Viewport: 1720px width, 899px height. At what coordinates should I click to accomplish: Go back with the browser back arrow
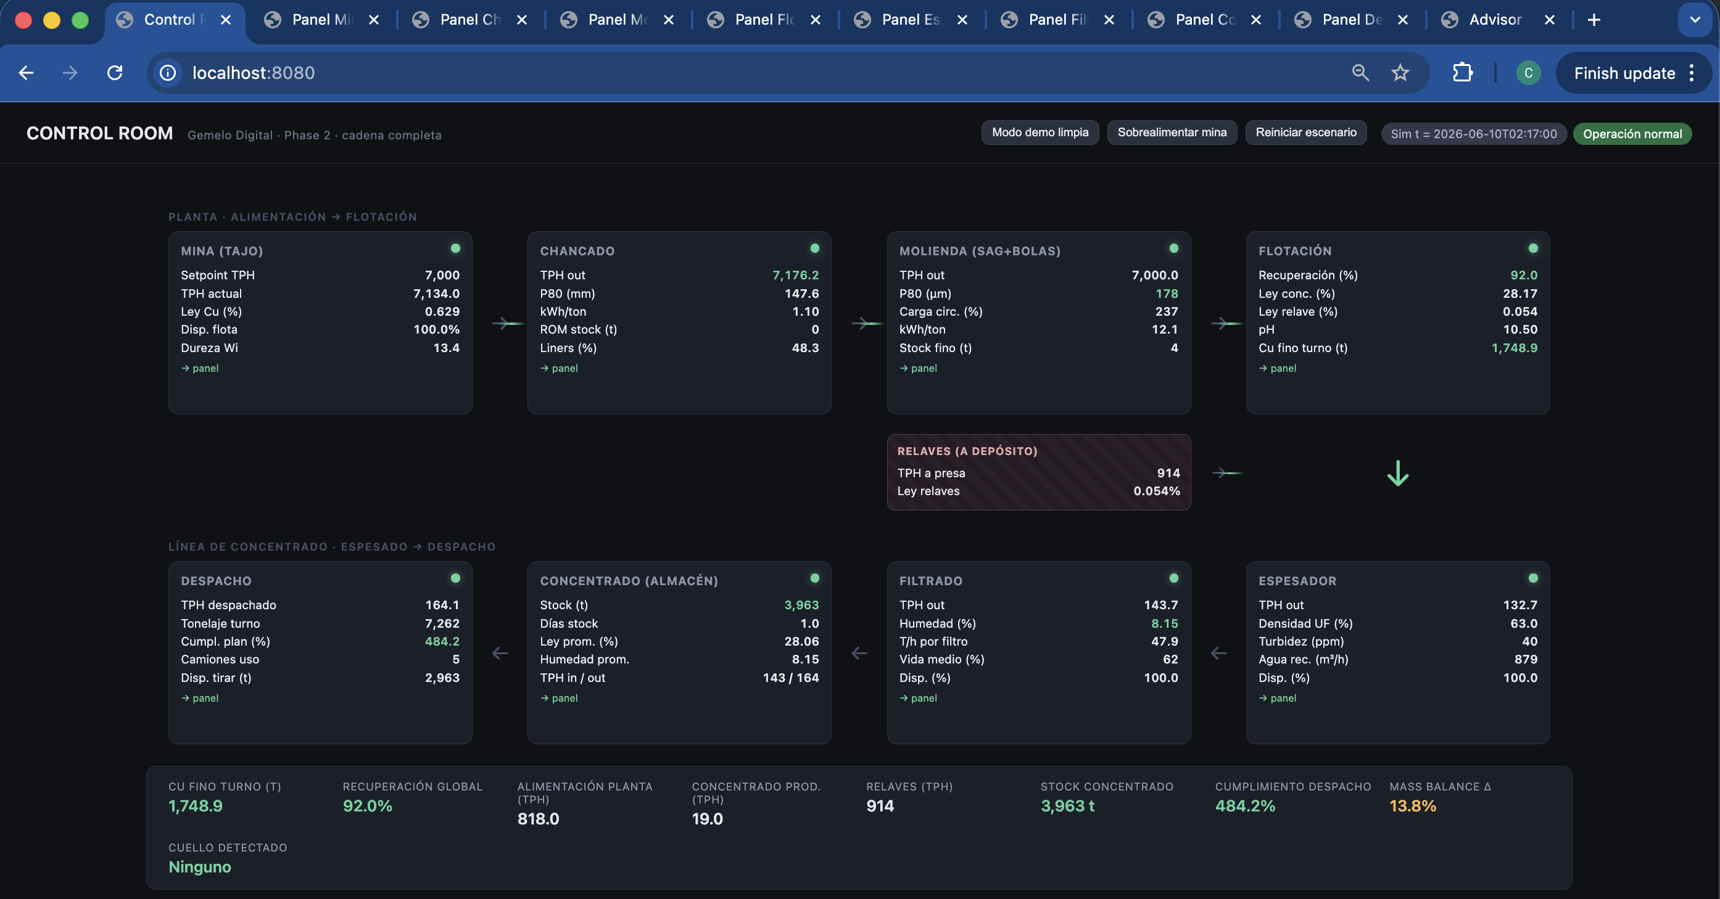click(26, 73)
